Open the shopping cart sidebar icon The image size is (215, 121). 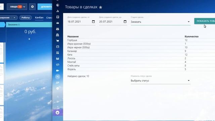pos(58,41)
